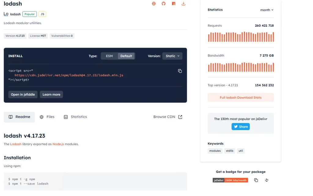The image size is (313, 196).
Task: Copy the jsDelivr badge code
Action: 256,180
